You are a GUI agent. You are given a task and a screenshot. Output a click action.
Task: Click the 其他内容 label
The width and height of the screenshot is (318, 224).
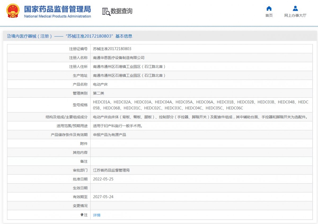[80, 153]
